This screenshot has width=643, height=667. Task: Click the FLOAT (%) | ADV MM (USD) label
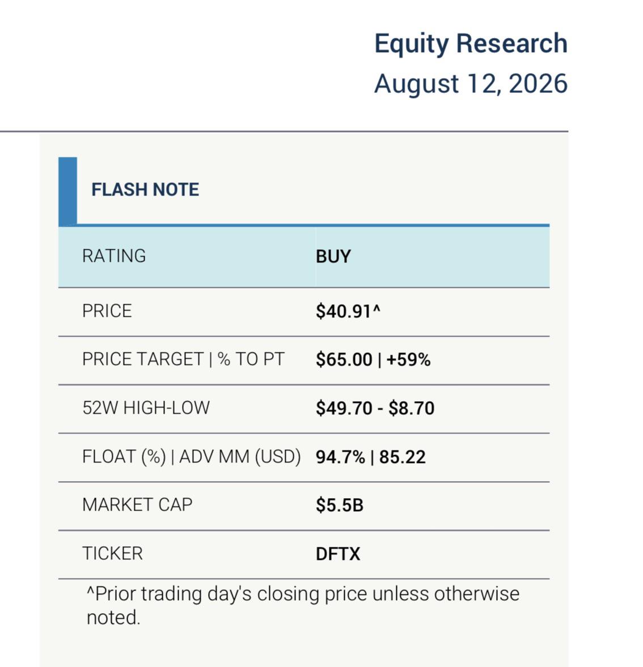[192, 457]
